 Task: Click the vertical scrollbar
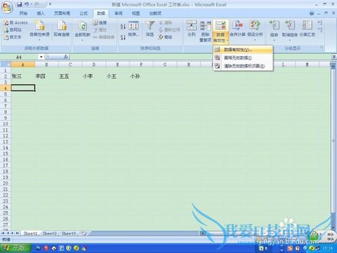click(x=333, y=141)
